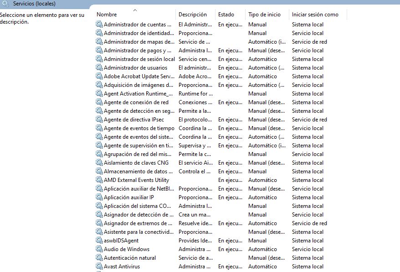Sort services by the Nombre column header
400x272 pixels.
pos(107,15)
